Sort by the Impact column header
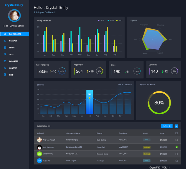This screenshot has height=169, width=186. [162, 133]
